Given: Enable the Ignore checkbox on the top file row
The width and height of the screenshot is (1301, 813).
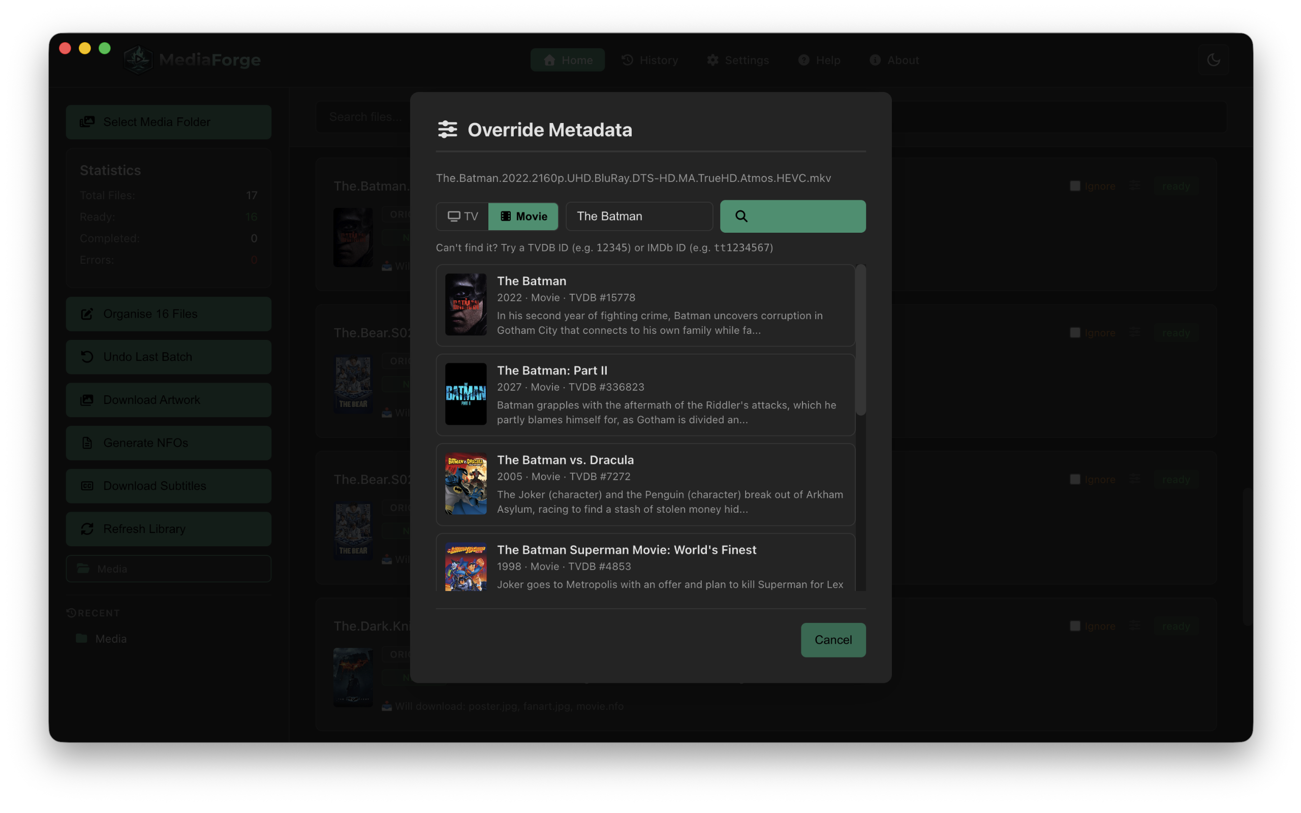Looking at the screenshot, I should click(x=1075, y=185).
